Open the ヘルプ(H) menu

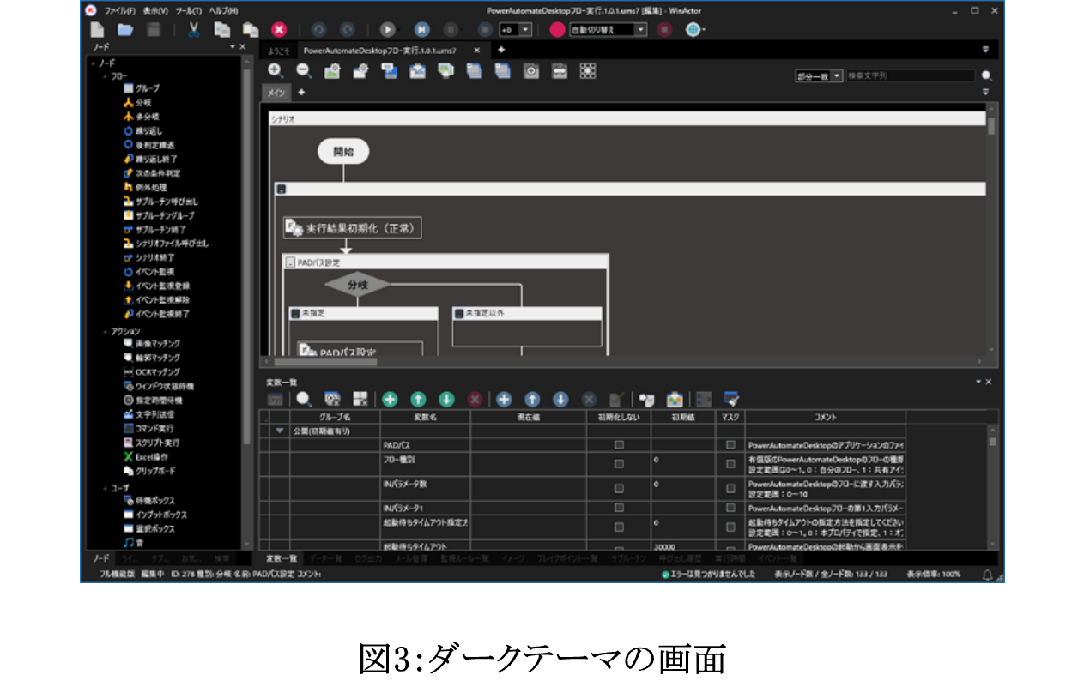pyautogui.click(x=223, y=10)
